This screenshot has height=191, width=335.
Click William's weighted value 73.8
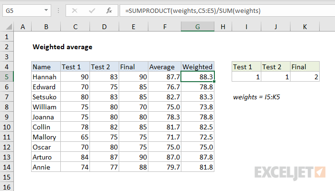click(198, 107)
